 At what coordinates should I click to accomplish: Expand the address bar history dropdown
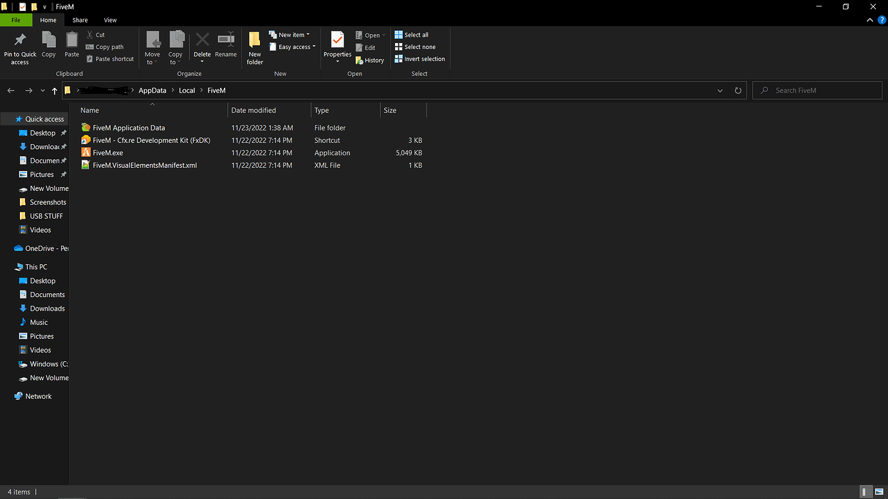click(x=719, y=90)
